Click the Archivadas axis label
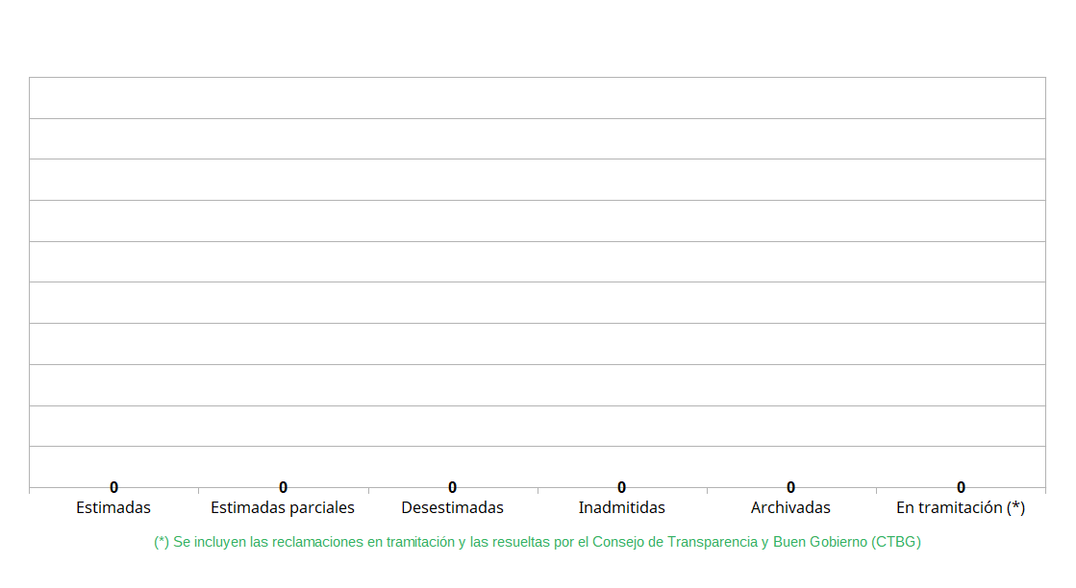 (x=790, y=507)
